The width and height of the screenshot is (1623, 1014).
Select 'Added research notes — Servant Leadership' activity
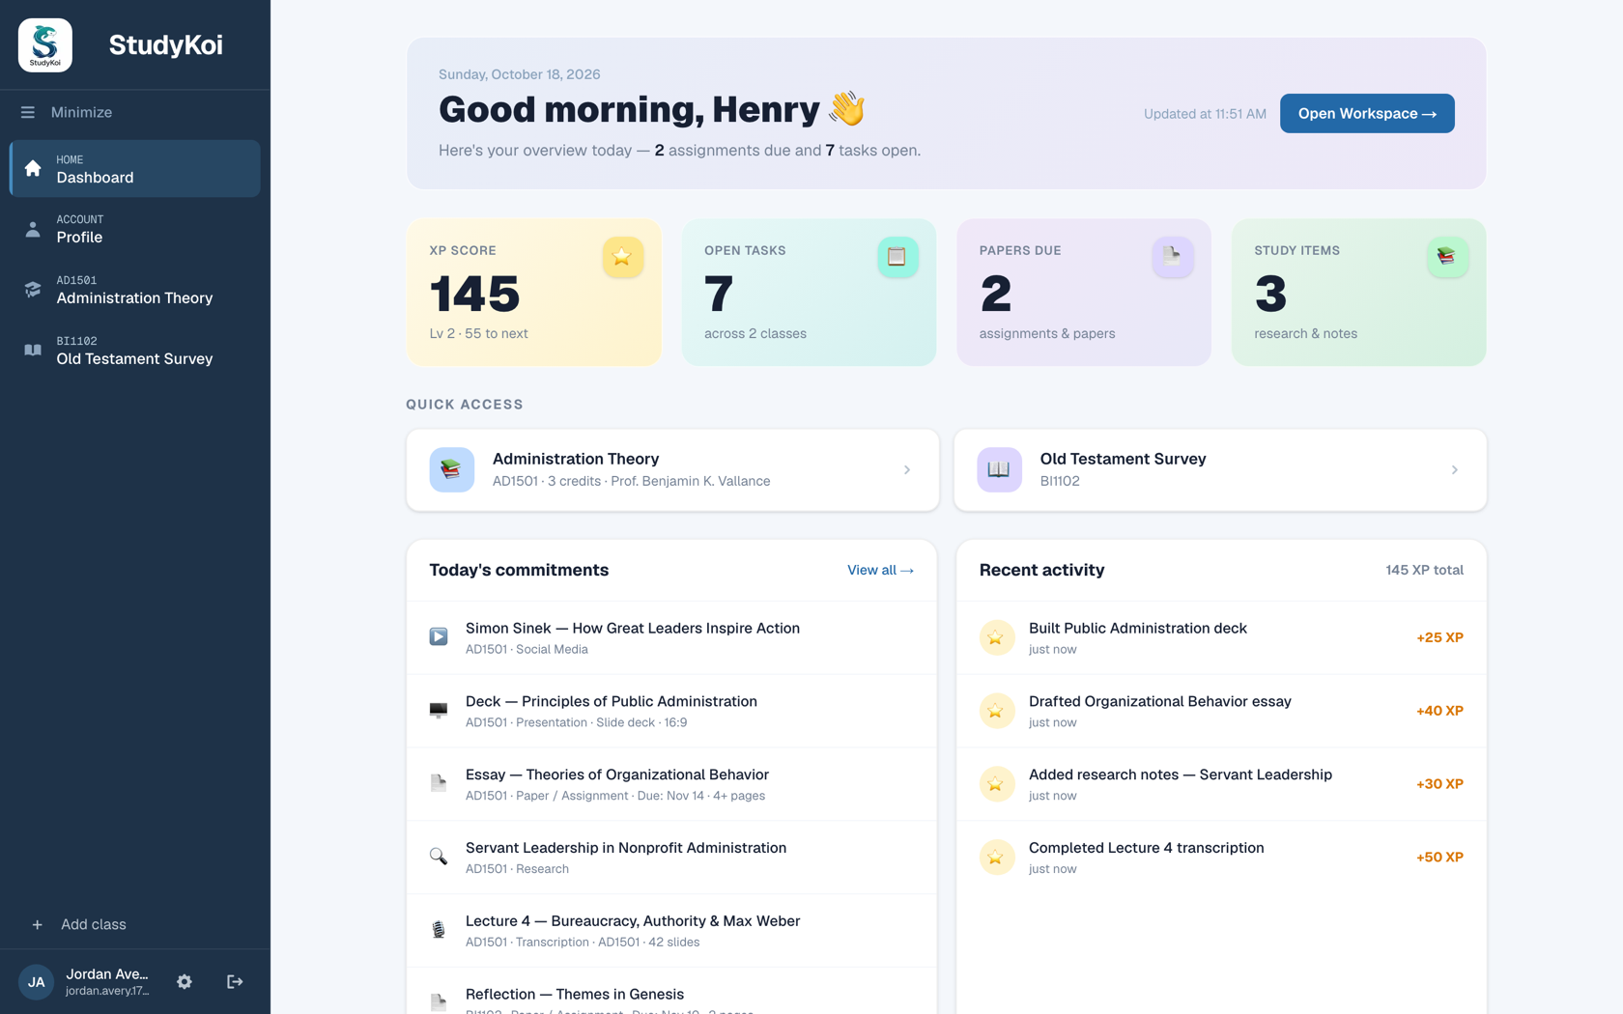coord(1221,784)
